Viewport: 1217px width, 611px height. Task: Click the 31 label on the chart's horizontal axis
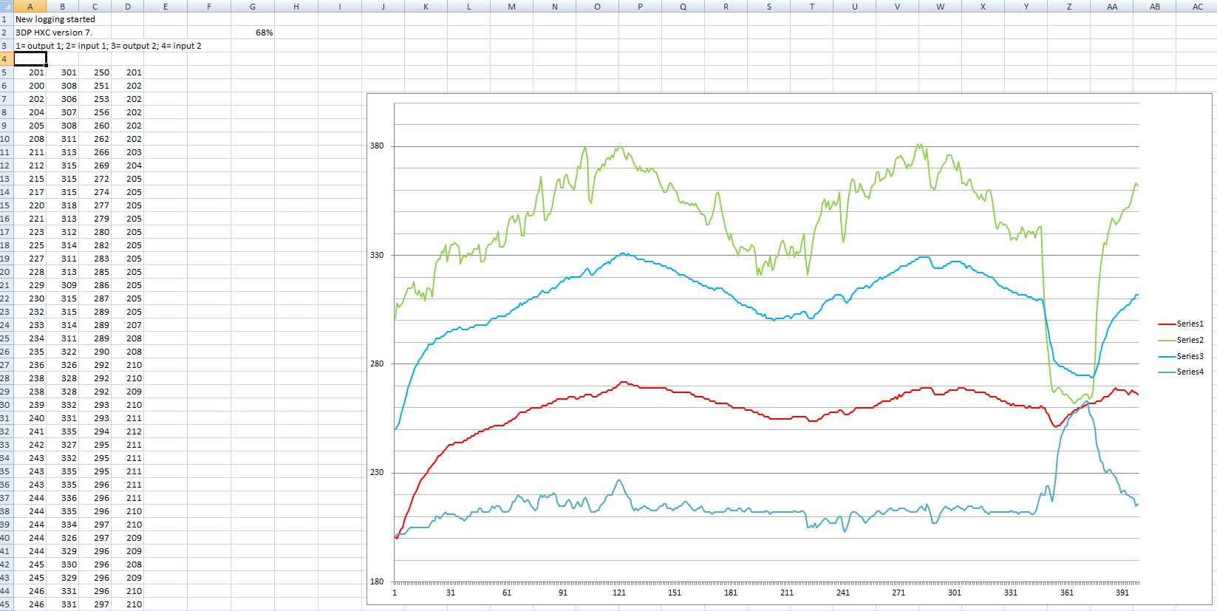pyautogui.click(x=451, y=593)
